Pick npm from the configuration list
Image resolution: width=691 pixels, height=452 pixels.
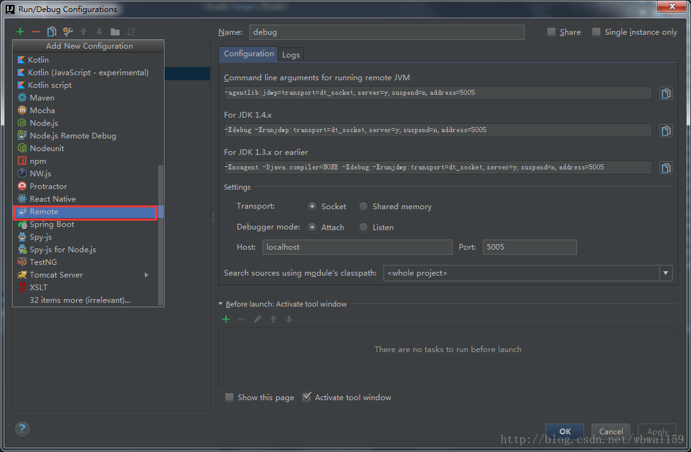point(86,161)
